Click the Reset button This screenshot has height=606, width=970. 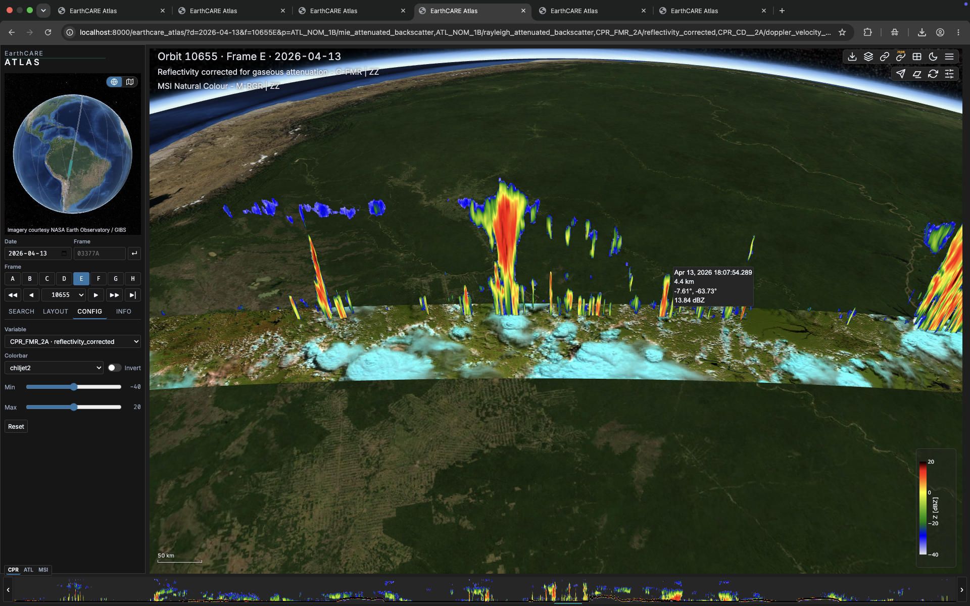click(x=16, y=427)
